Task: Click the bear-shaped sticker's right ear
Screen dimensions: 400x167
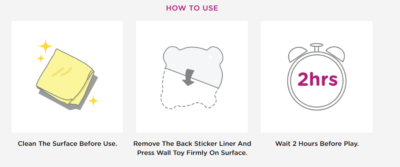Action: 215,52
